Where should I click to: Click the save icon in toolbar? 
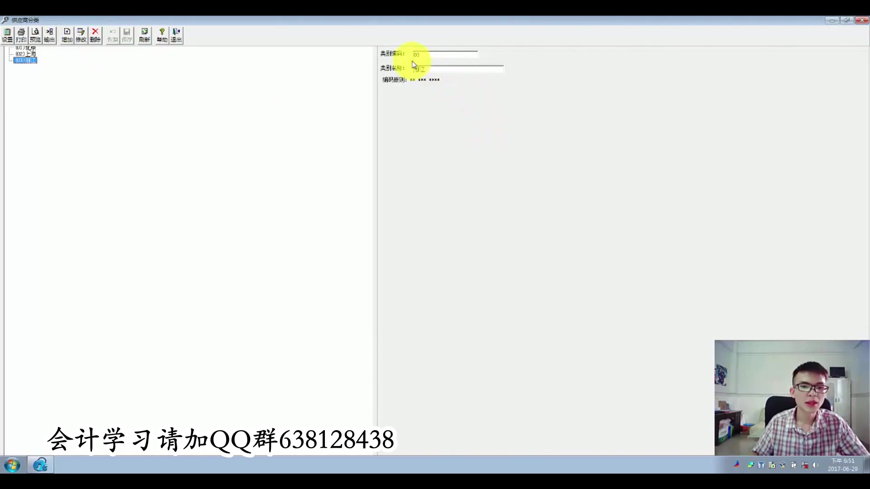pyautogui.click(x=126, y=34)
